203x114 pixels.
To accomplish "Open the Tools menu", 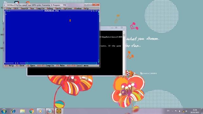I will tap(58, 9).
